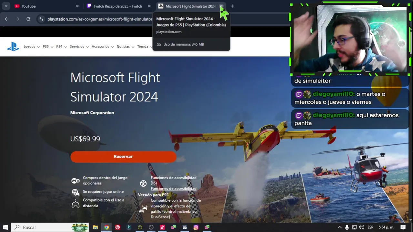Click Twitch badge beside 'aqui estaremos' message
The height and width of the screenshot is (232, 413).
(299, 115)
